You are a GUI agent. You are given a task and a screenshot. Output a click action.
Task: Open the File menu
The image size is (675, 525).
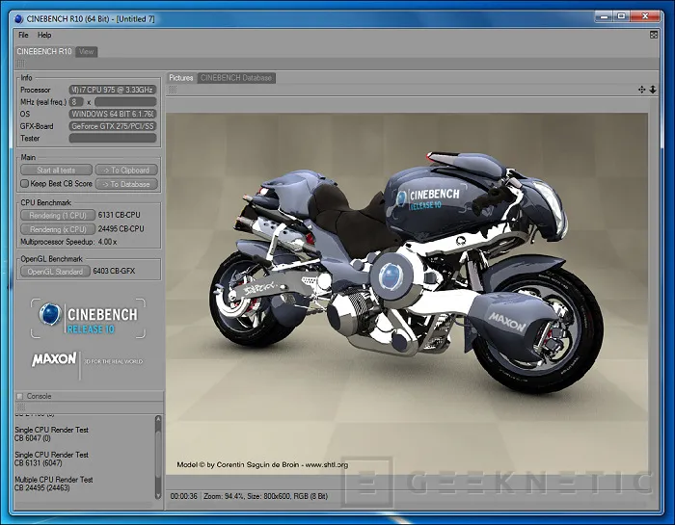(x=23, y=36)
